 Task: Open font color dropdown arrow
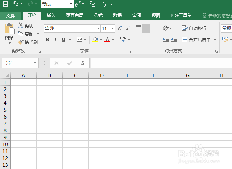click(113, 40)
